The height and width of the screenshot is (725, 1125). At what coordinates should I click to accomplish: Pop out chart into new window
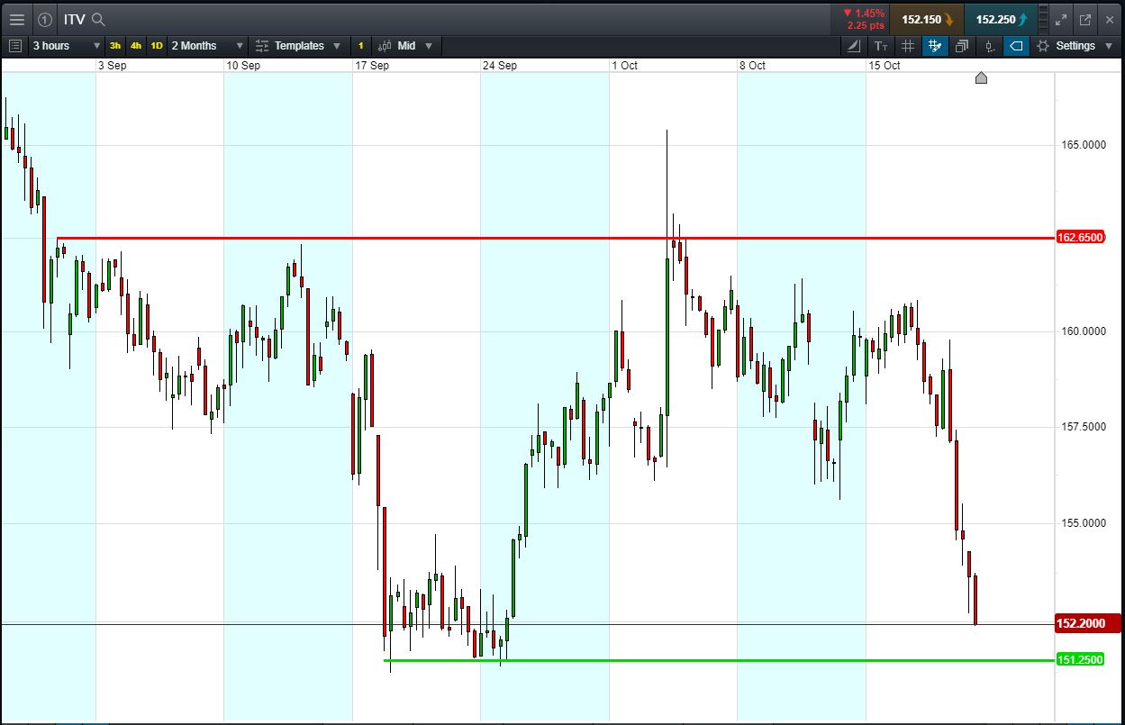(1085, 19)
